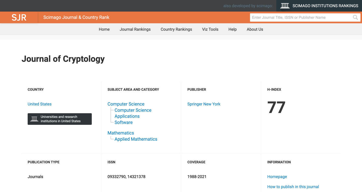Open the Help menu item
This screenshot has height=192, width=362.
coord(233,29)
